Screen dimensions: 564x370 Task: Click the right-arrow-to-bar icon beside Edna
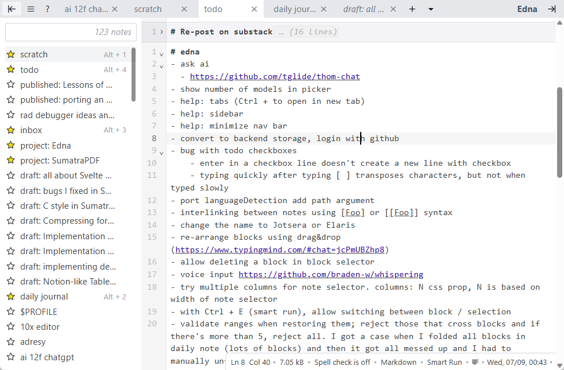[x=552, y=9]
